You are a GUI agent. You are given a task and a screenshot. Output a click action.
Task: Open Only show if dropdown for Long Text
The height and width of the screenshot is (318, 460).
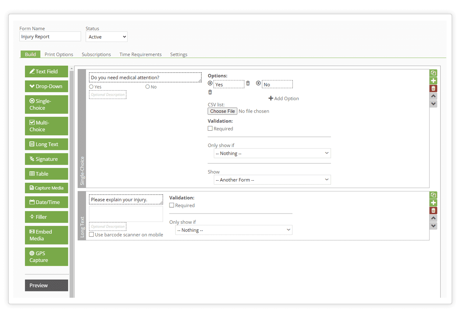point(234,230)
